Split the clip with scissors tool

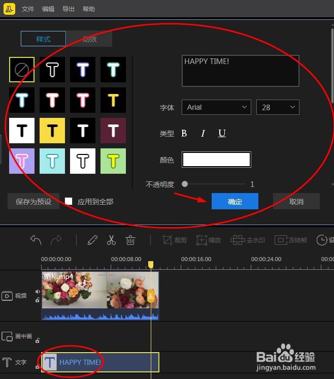(x=111, y=240)
